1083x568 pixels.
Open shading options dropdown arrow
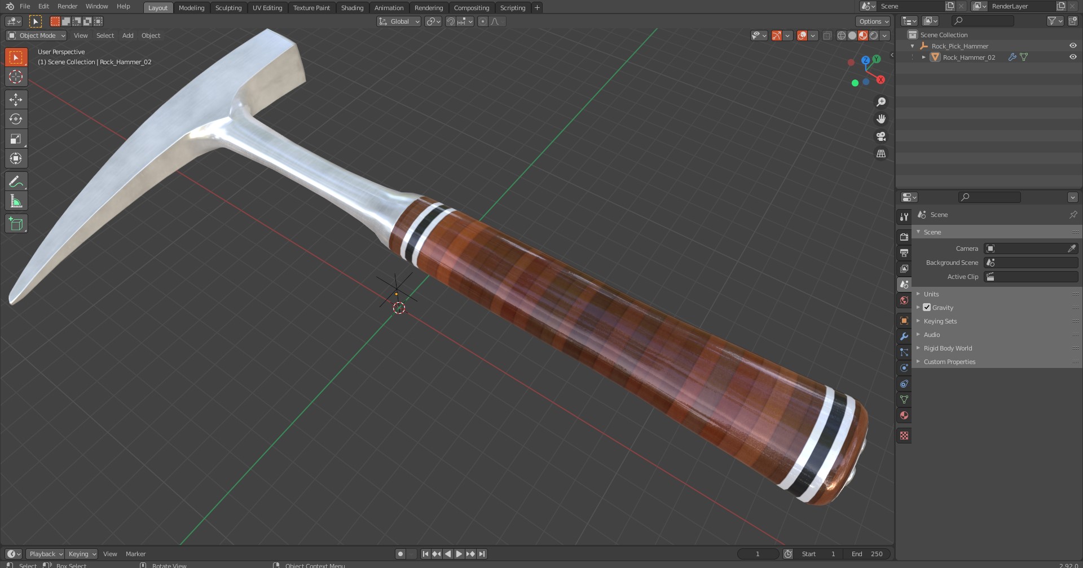[885, 35]
